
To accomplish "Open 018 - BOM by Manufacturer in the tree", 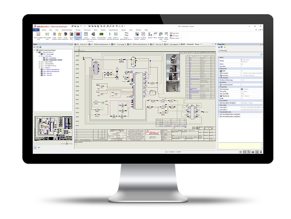I will pos(51,71).
